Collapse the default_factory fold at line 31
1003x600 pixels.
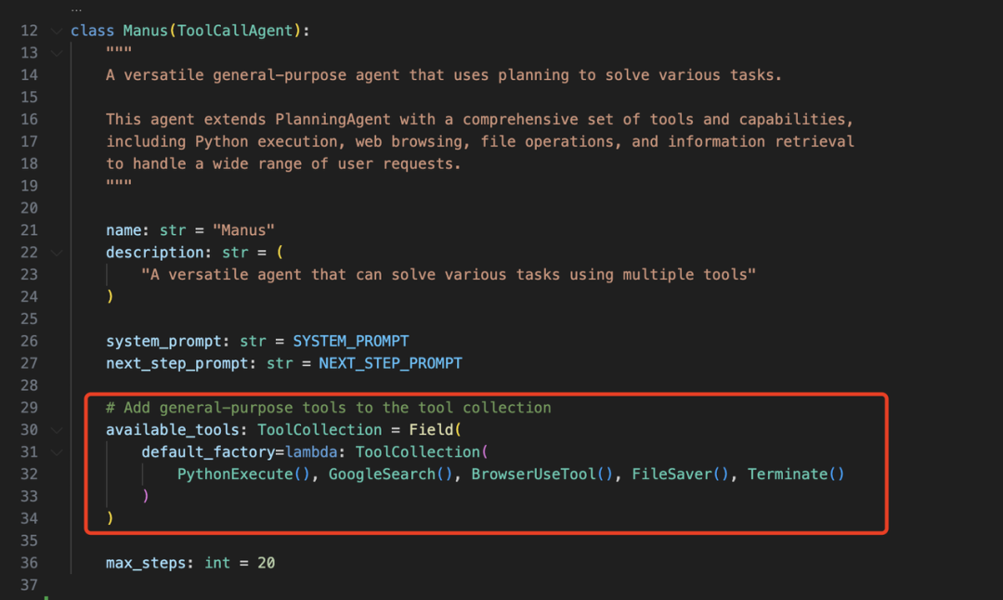57,453
